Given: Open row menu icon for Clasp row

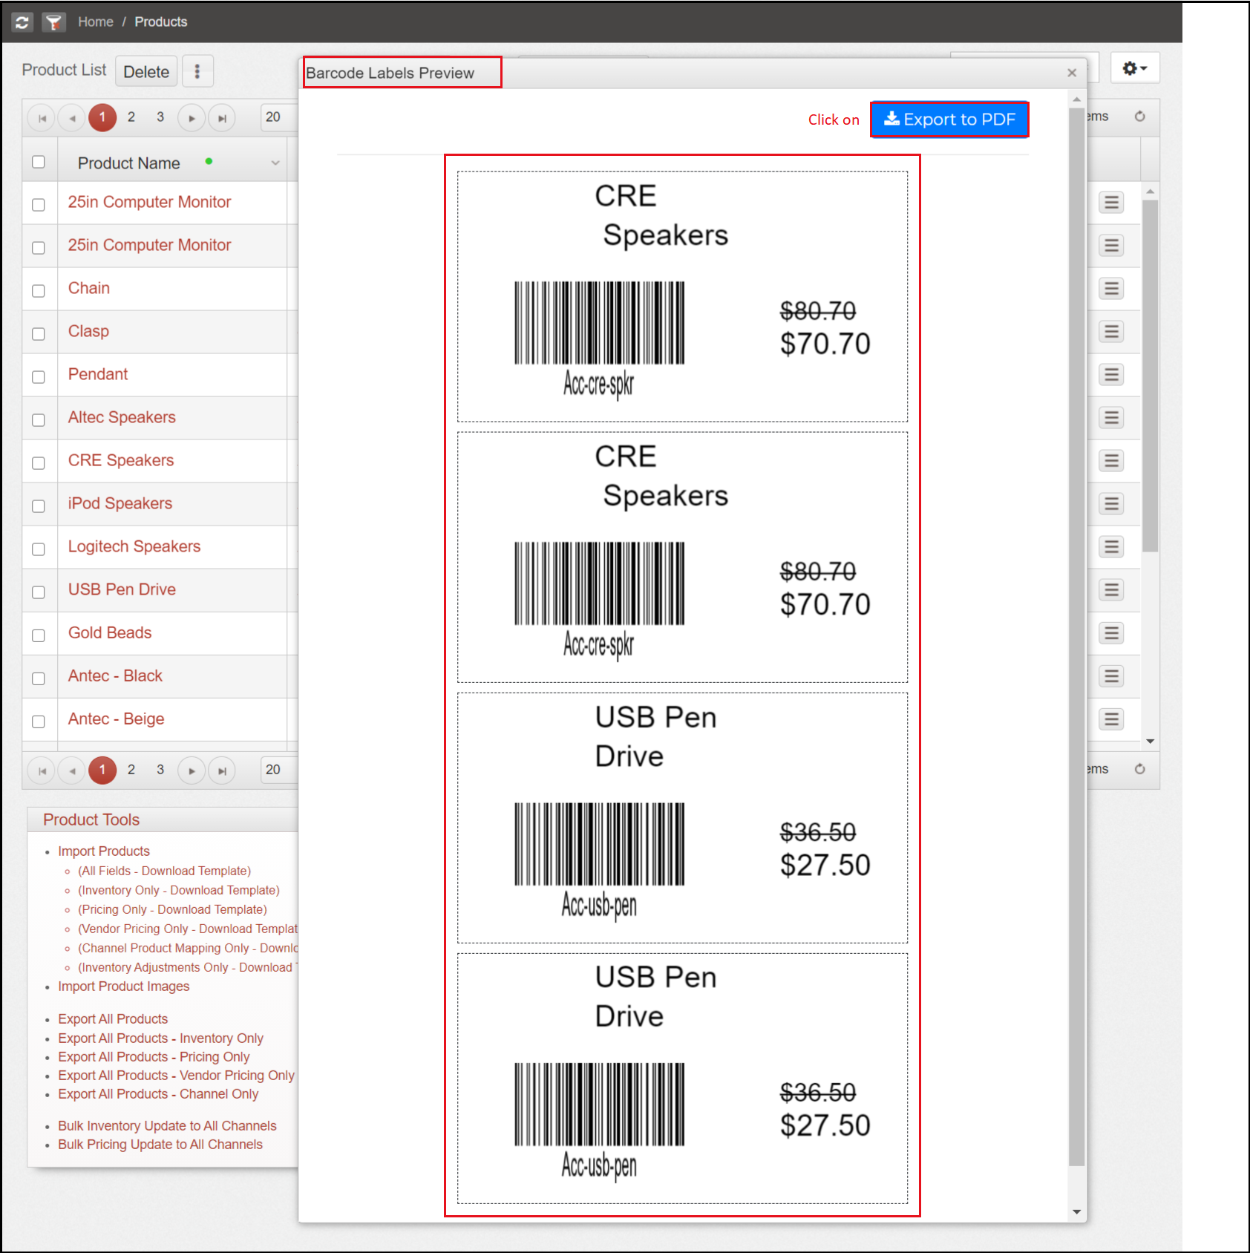Looking at the screenshot, I should click(x=1111, y=332).
